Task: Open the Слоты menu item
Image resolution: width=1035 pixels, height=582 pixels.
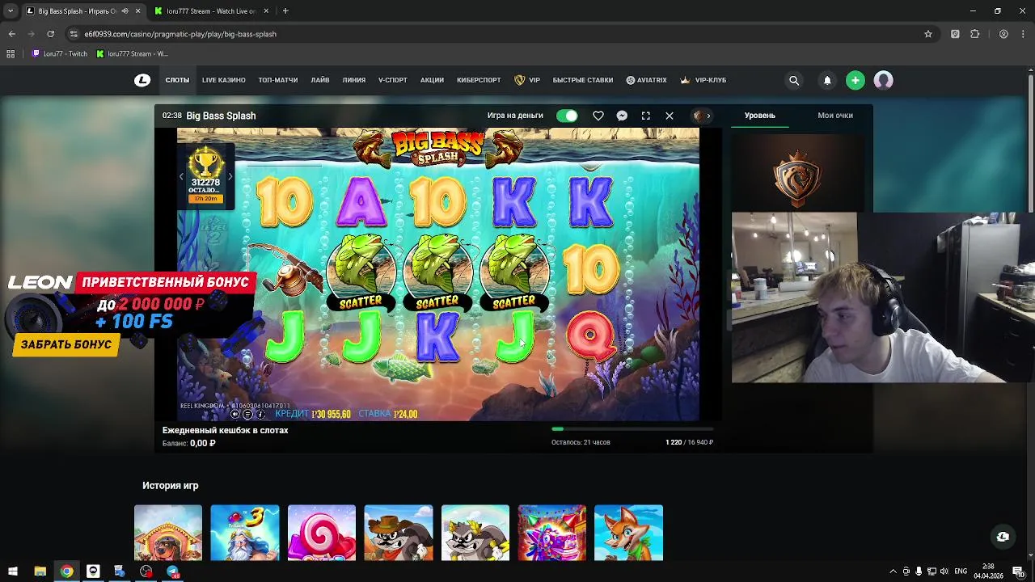Action: (x=177, y=80)
